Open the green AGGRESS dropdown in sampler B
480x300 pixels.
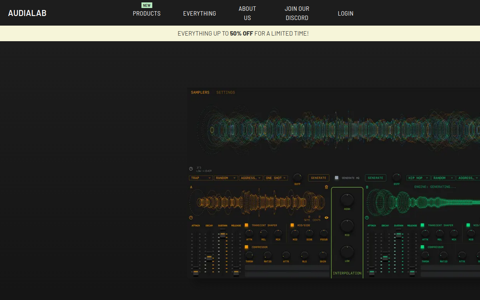pos(468,178)
